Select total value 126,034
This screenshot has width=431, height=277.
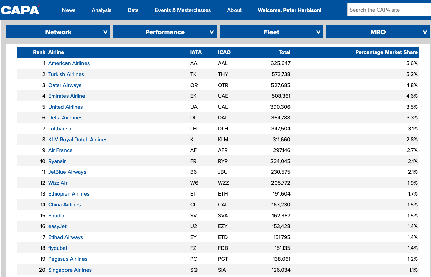281,270
